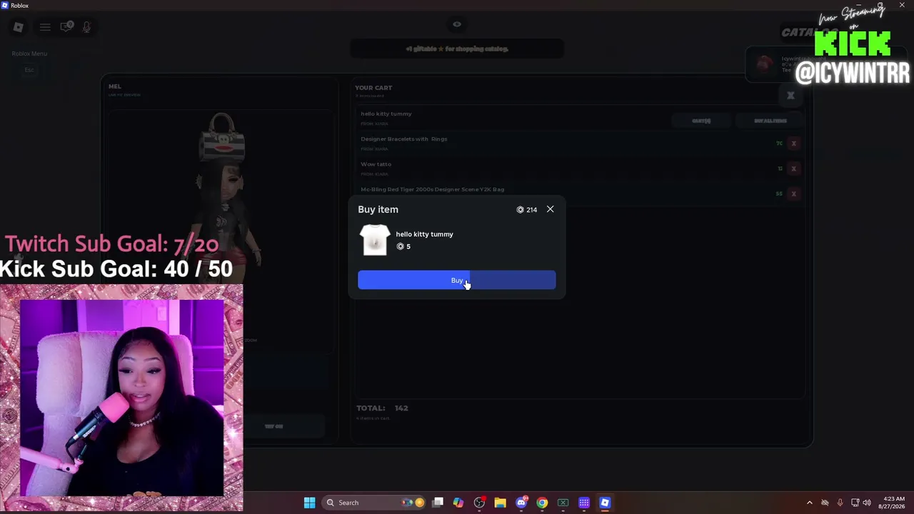Viewport: 914px width, 514px height.
Task: Click the system tray microphone icon
Action: (x=840, y=503)
